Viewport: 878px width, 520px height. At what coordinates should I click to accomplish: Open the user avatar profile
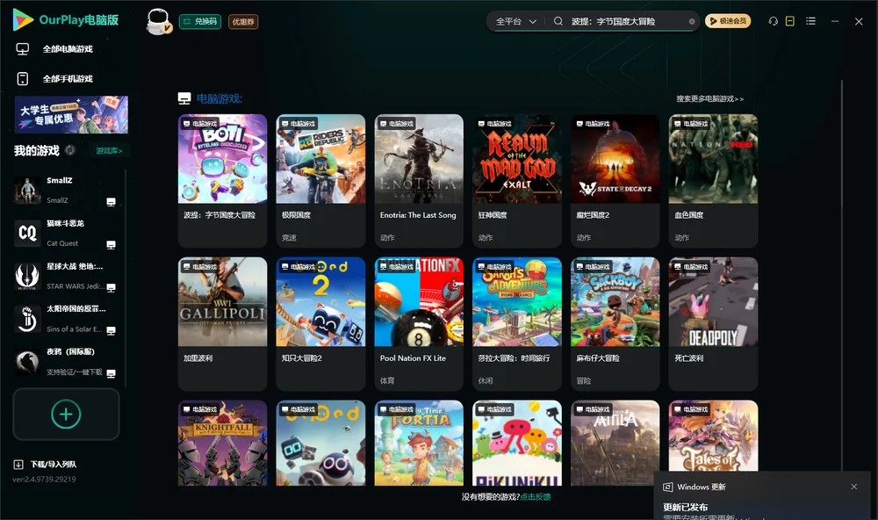tap(158, 21)
